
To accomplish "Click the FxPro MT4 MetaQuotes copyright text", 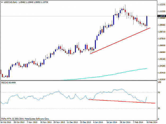I will click(x=25, y=119).
